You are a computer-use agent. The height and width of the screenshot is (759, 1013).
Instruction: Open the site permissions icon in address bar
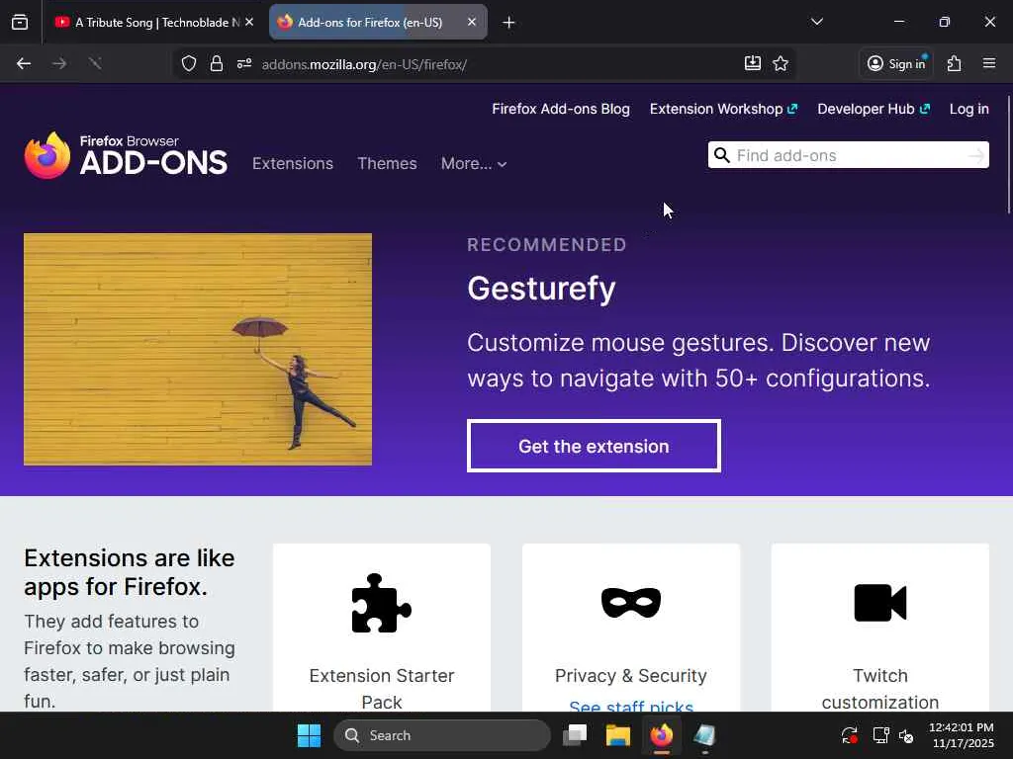click(244, 64)
